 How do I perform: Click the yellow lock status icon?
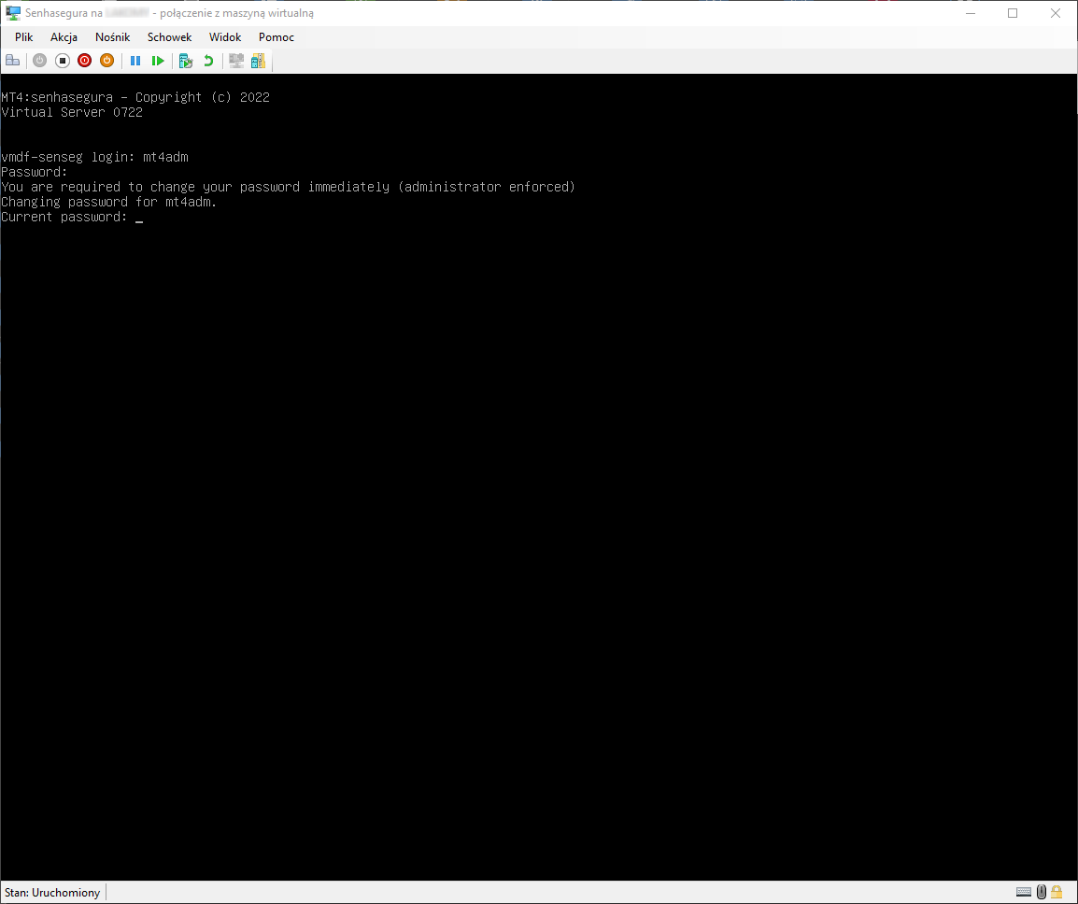point(1057,892)
